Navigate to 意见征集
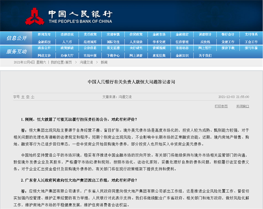Viewport: 263px width, 209px height. pos(159,55)
